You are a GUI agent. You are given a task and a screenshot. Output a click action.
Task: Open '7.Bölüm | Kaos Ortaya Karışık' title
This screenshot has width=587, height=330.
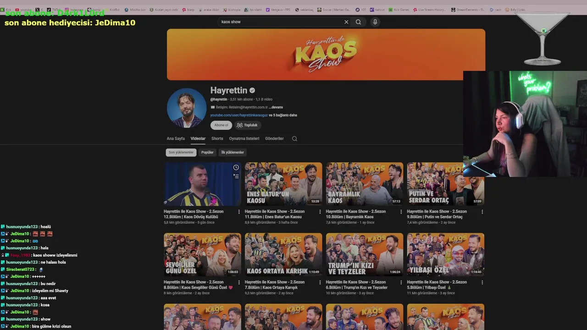275,285
